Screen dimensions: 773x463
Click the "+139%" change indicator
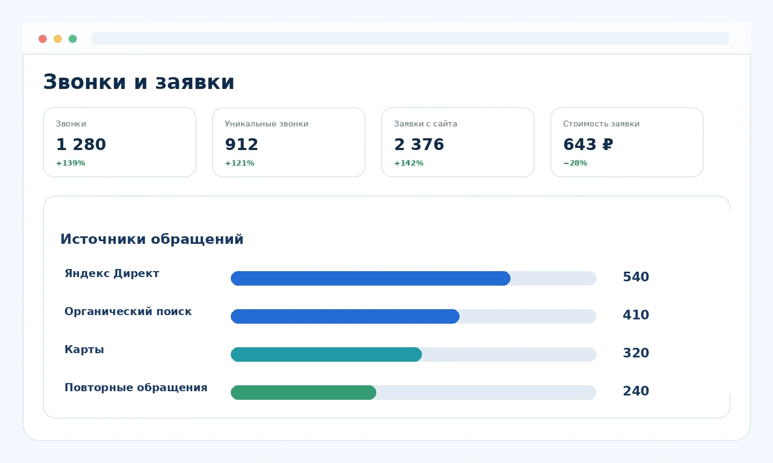pyautogui.click(x=70, y=163)
